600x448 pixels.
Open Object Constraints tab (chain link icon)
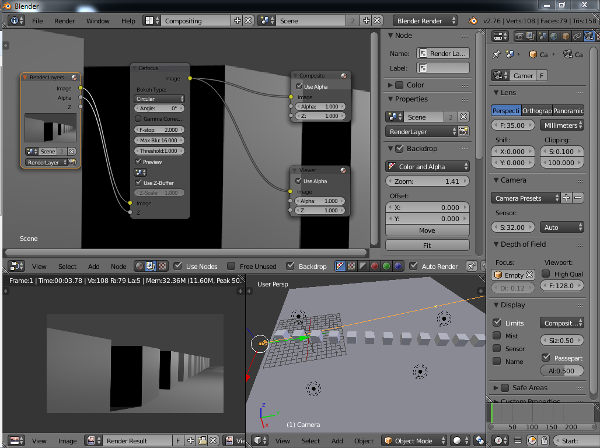click(x=577, y=36)
